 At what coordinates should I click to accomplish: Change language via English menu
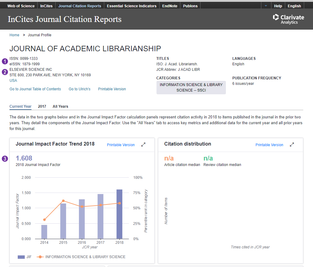(x=294, y=6)
